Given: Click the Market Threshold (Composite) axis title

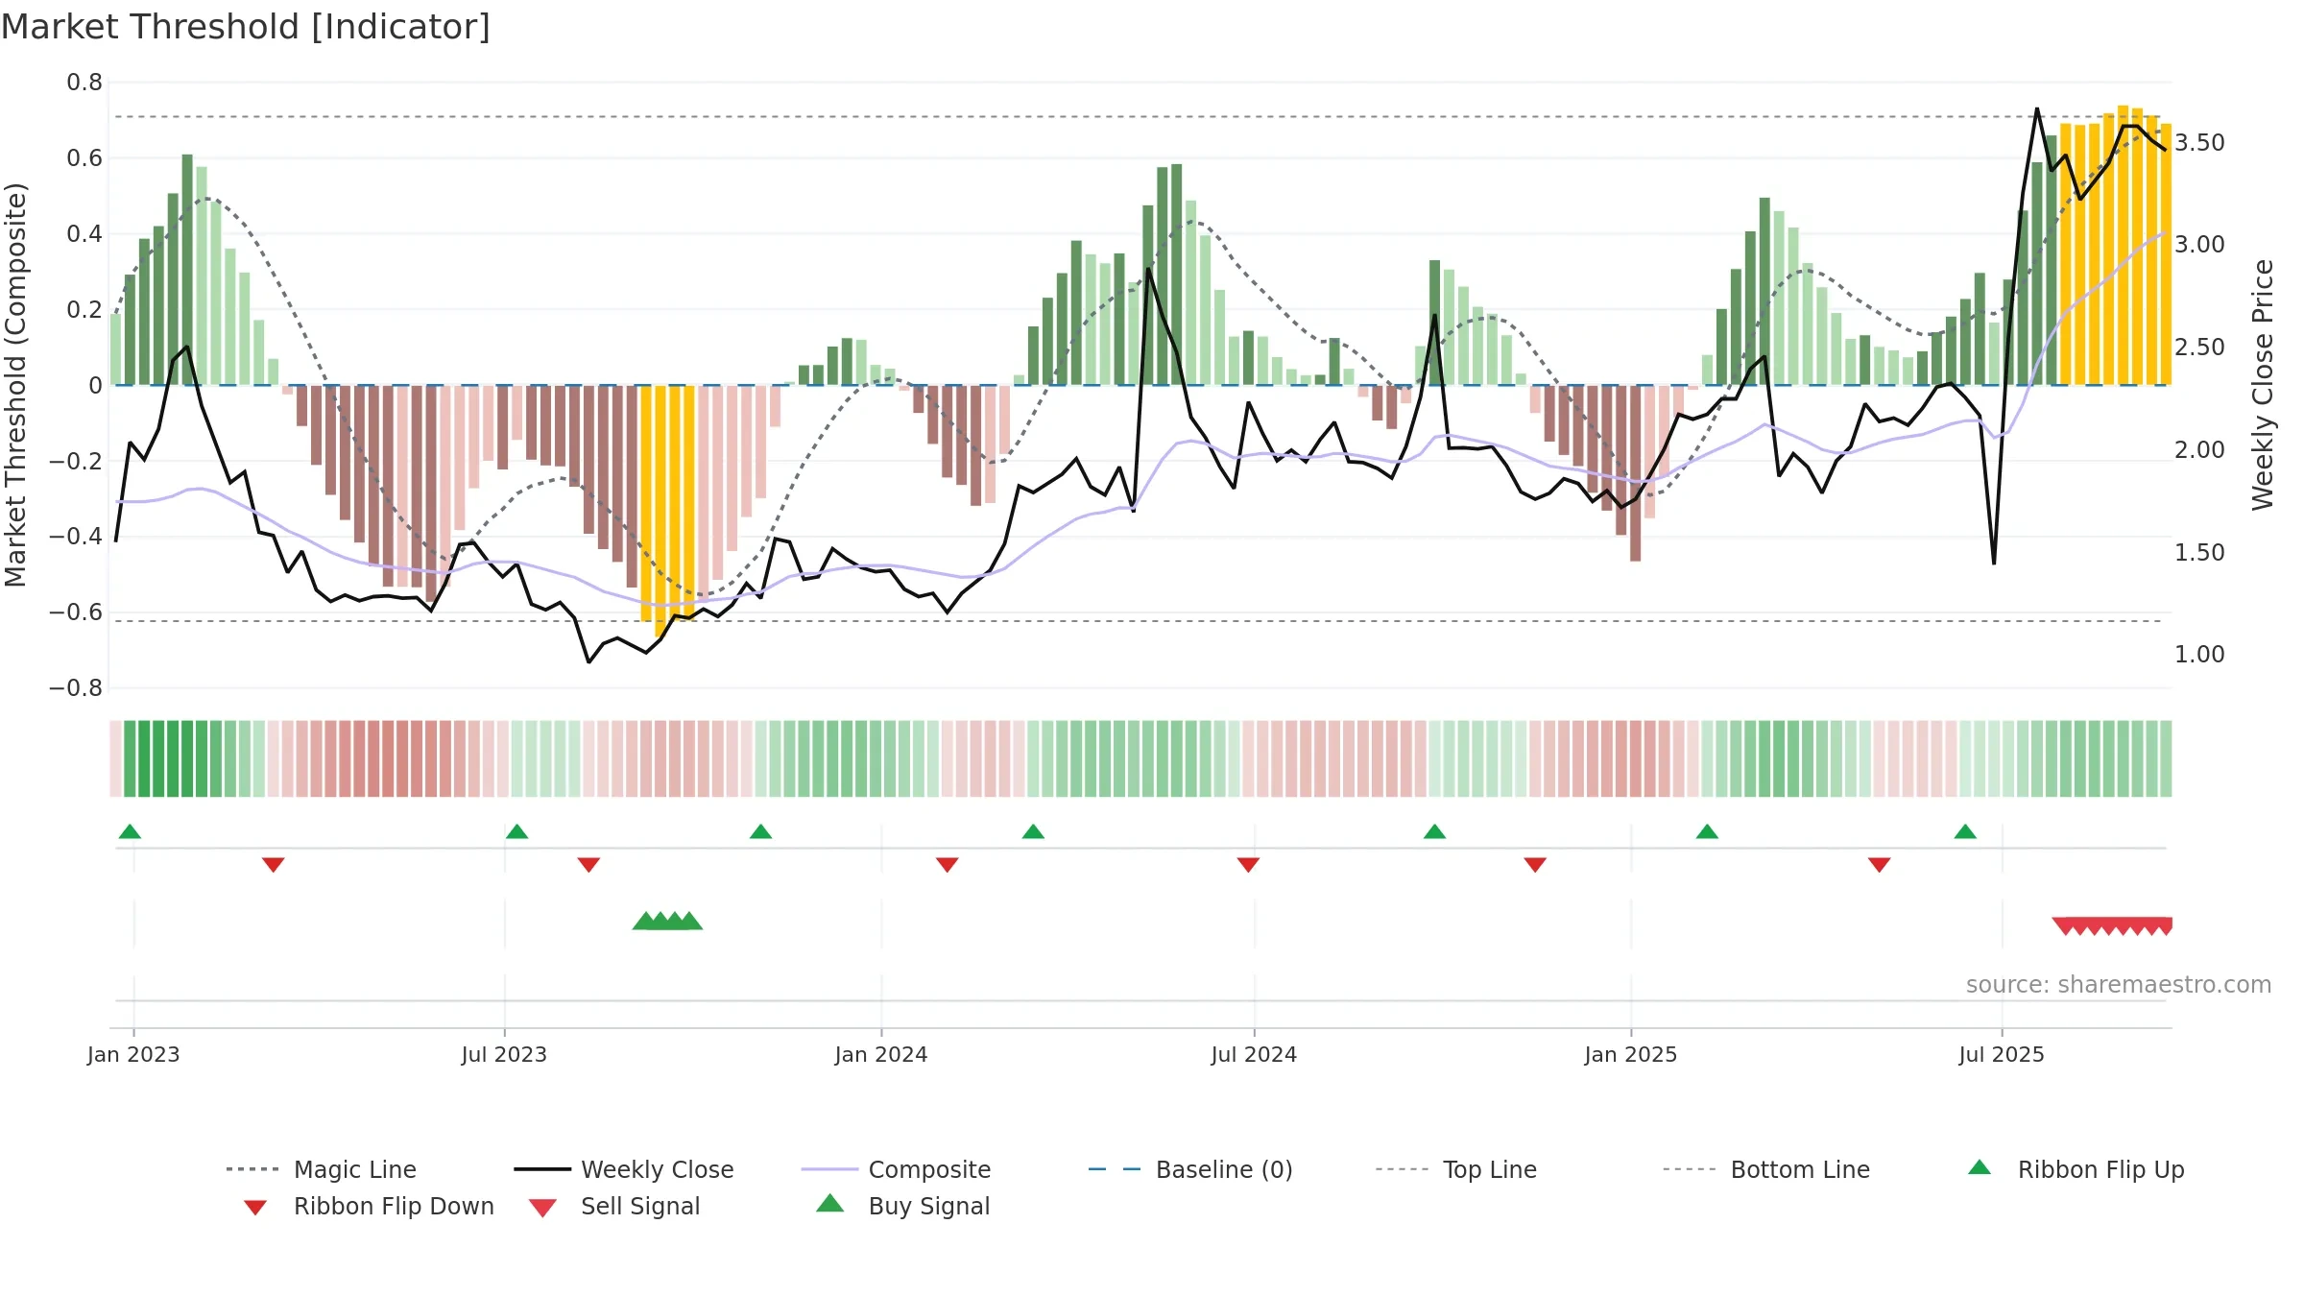Looking at the screenshot, I should point(15,384).
